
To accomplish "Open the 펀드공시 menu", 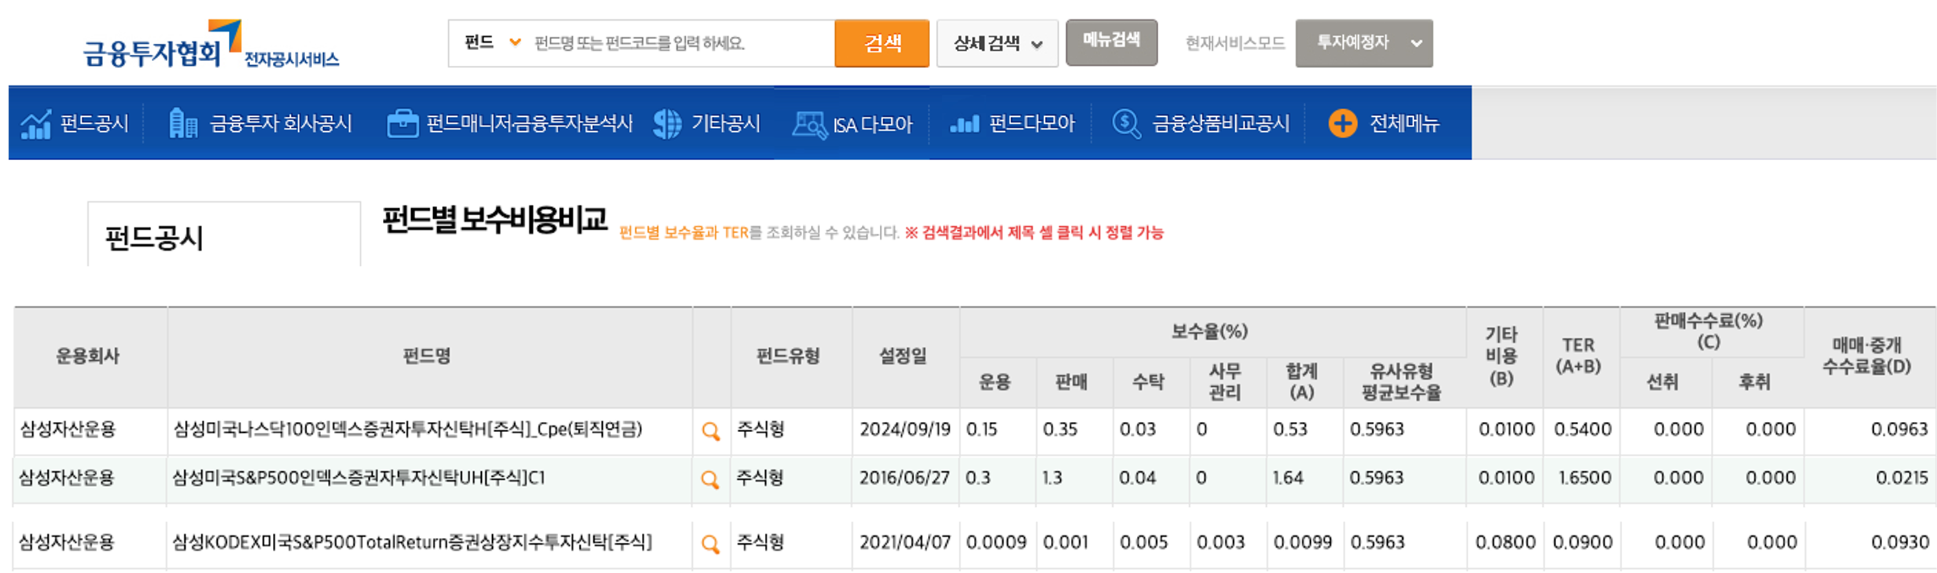I will [94, 123].
